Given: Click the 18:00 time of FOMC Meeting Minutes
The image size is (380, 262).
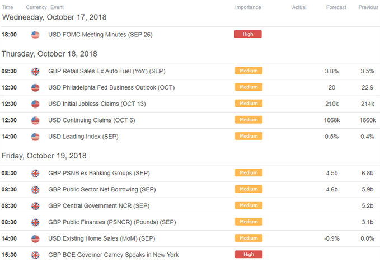Looking at the screenshot, I should (9, 35).
